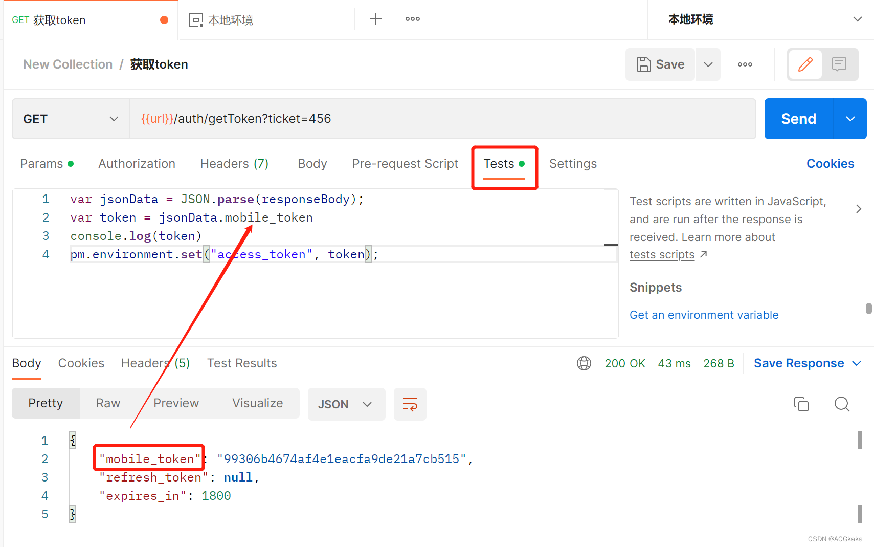Place cursor on console.log(token) line
Viewport: 874px width, 547px height.
(136, 236)
